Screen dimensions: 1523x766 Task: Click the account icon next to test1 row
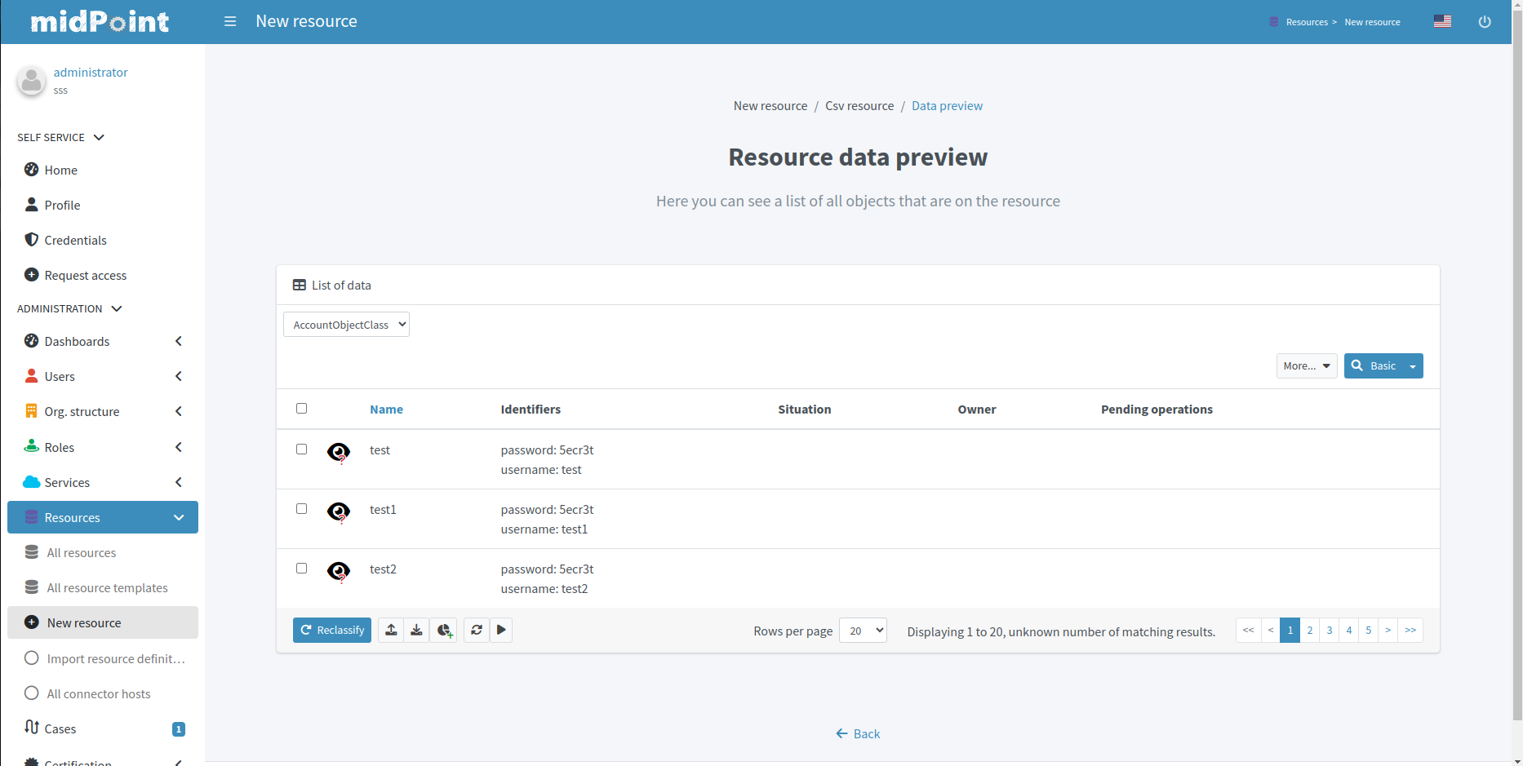[x=338, y=512]
